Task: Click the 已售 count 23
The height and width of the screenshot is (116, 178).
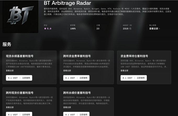Action: click(98, 29)
